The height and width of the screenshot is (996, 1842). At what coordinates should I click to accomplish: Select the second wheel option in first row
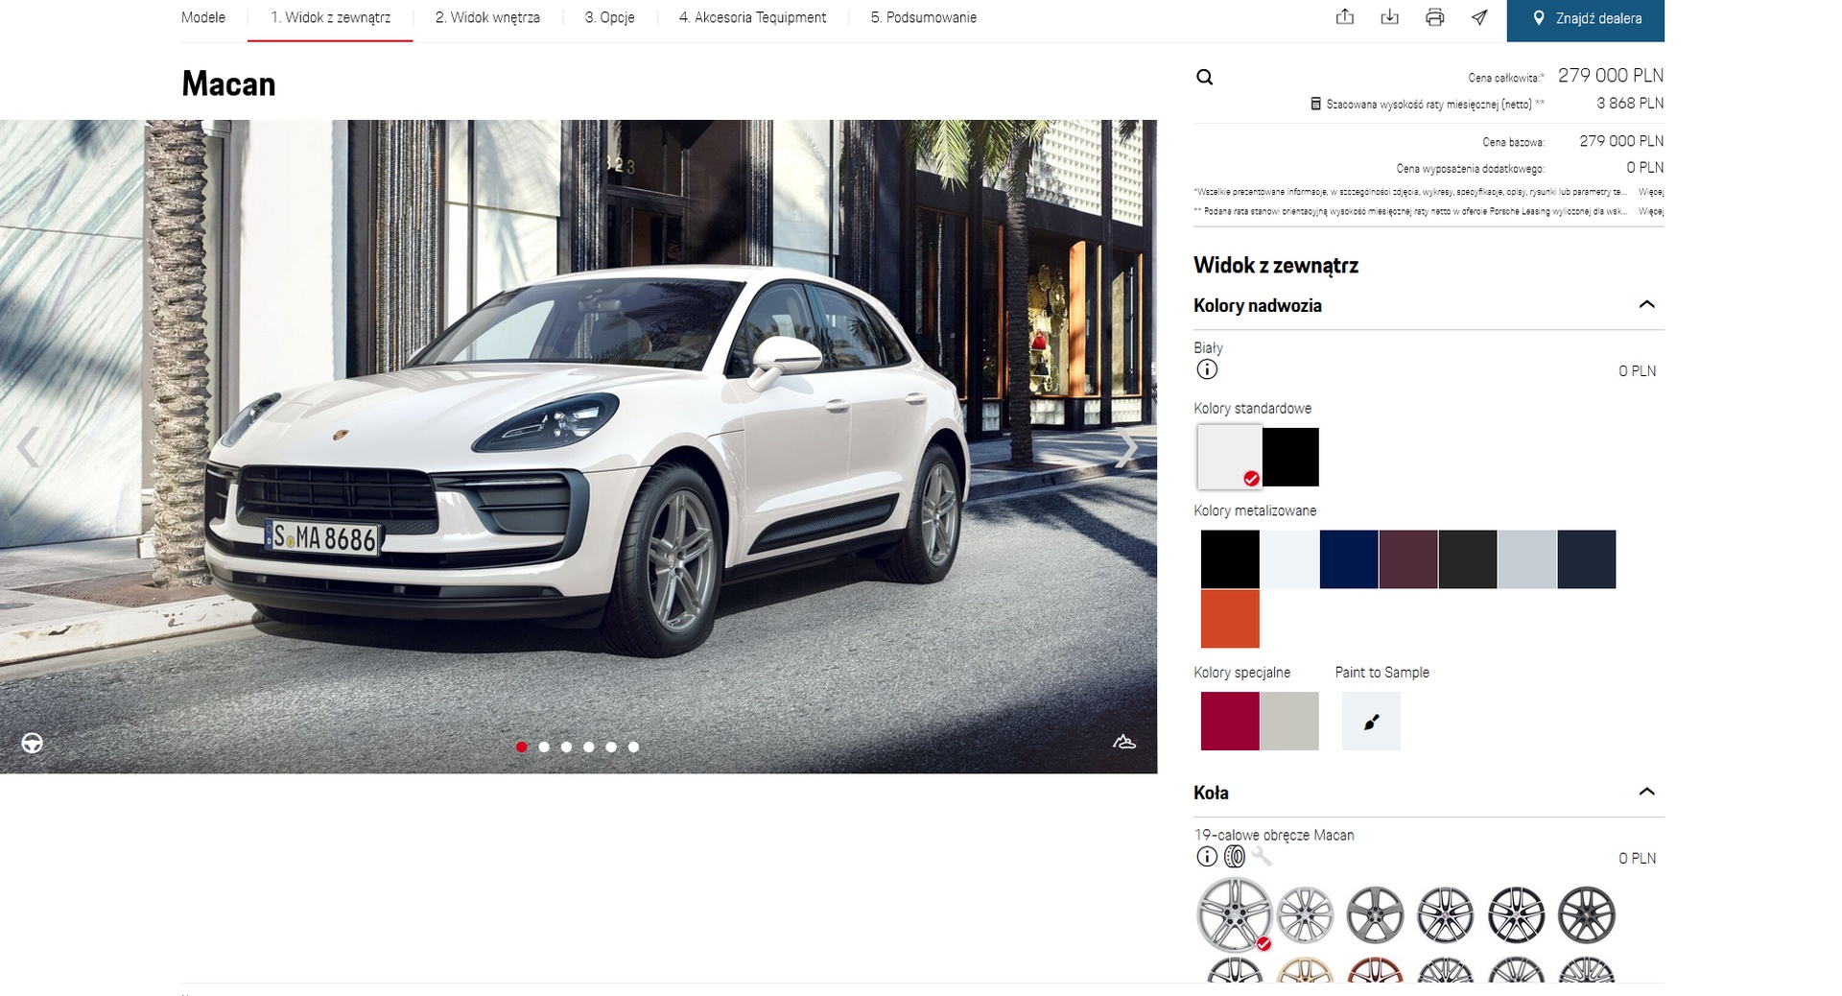tap(1305, 914)
